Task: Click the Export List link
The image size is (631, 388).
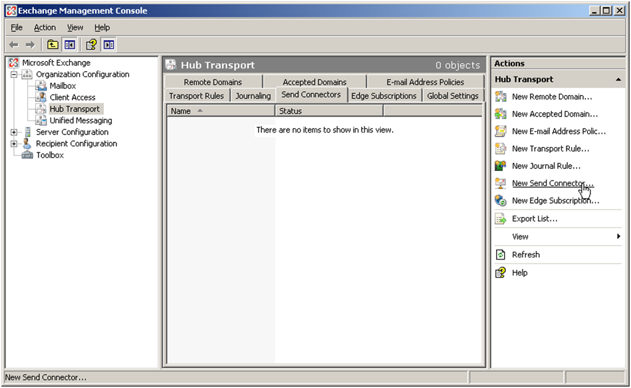Action: point(534,218)
